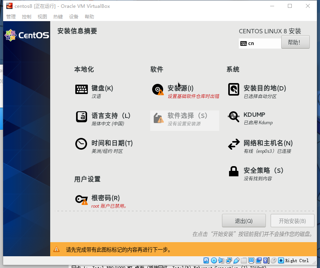
Task: Click the CentOS logo in sidebar
Action: 27,35
